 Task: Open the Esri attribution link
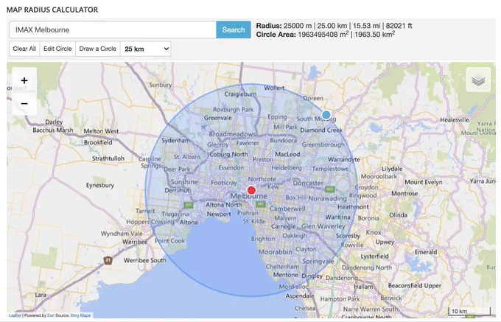pos(51,315)
